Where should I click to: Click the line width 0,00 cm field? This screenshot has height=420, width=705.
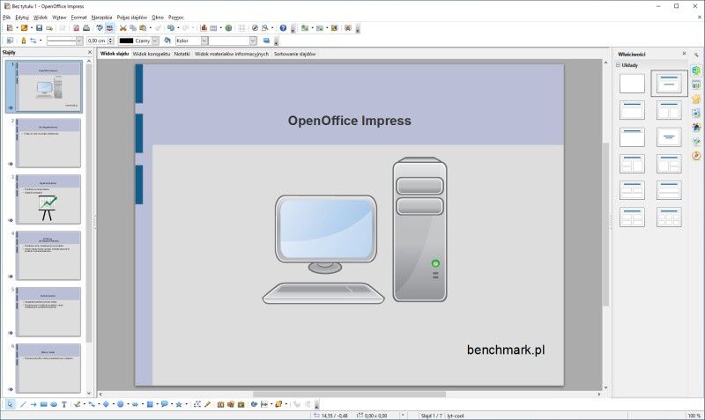[97, 41]
